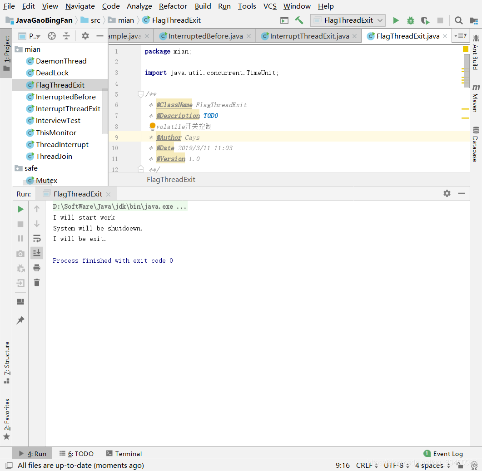Collapse all in Project panel toolbar
482x471 pixels.
pos(66,36)
